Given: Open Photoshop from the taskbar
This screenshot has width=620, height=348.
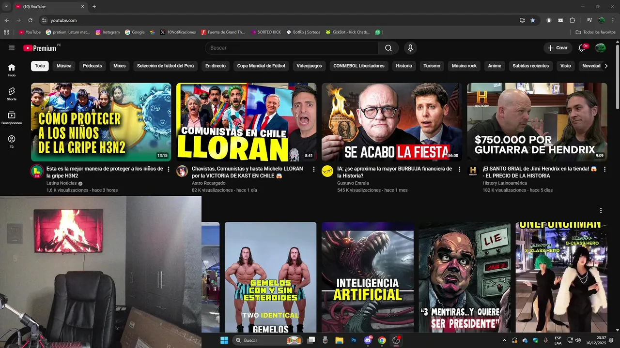Looking at the screenshot, I should pos(354,340).
